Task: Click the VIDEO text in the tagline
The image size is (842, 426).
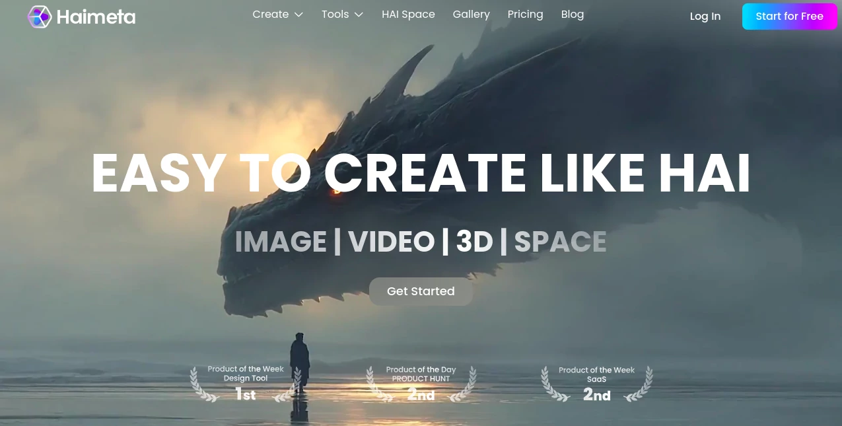Action: point(394,242)
